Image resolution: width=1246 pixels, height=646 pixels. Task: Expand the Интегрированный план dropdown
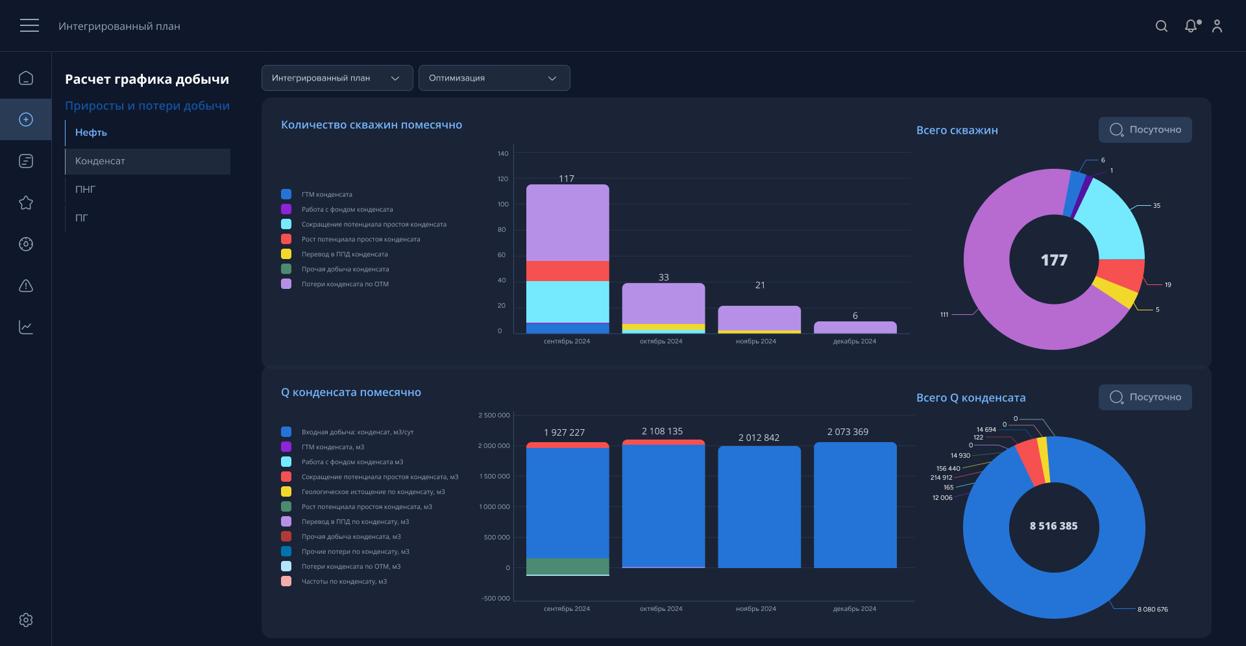pyautogui.click(x=337, y=78)
